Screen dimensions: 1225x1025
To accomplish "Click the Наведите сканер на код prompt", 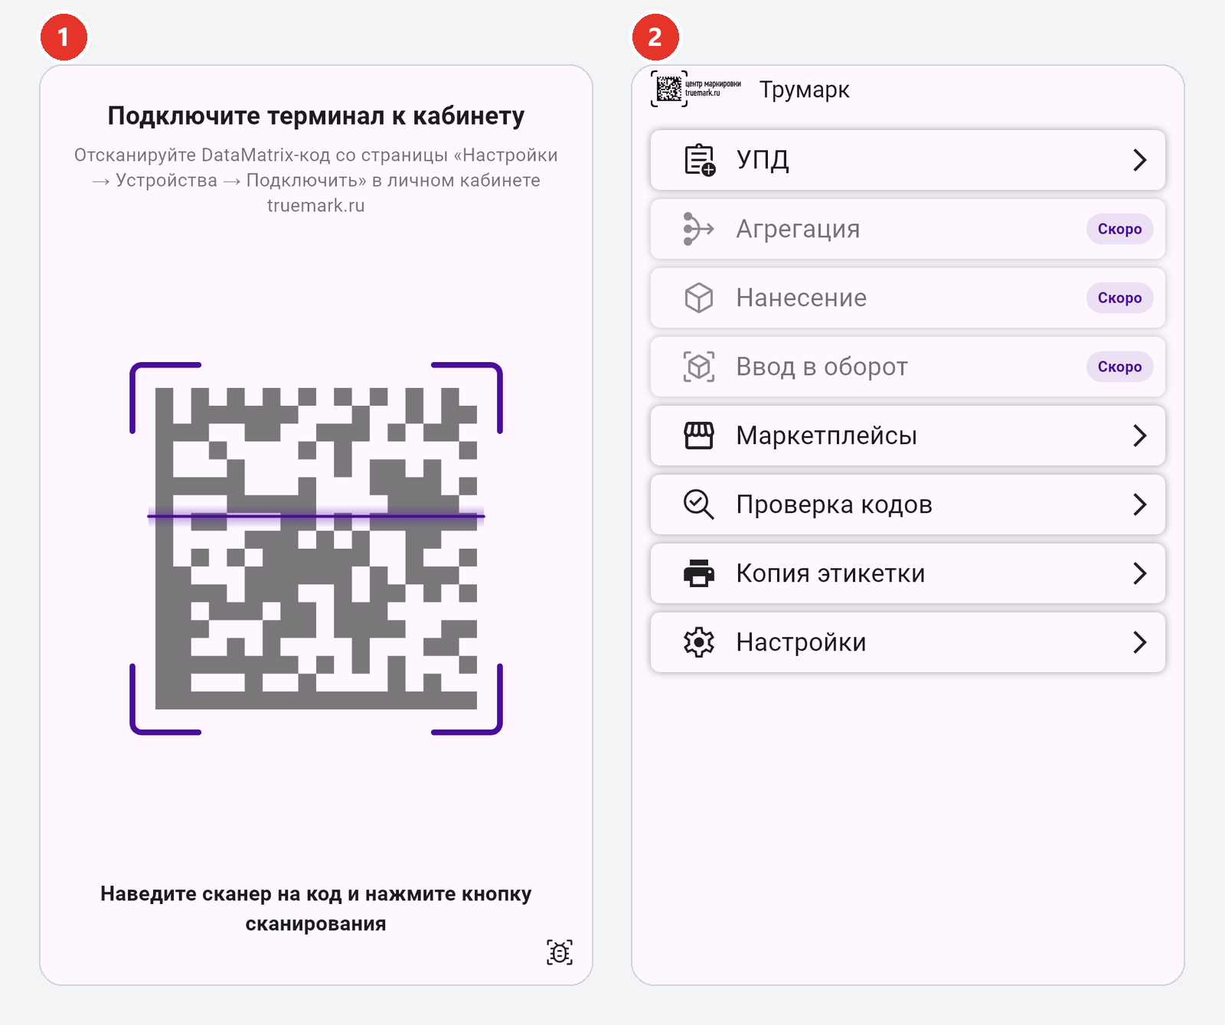I will pyautogui.click(x=316, y=909).
